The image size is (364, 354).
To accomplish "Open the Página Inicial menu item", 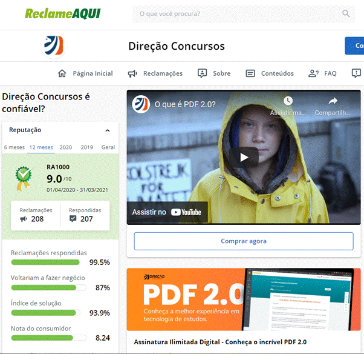I will coord(85,73).
